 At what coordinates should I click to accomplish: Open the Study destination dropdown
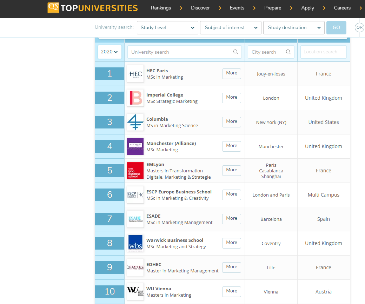[x=294, y=28]
